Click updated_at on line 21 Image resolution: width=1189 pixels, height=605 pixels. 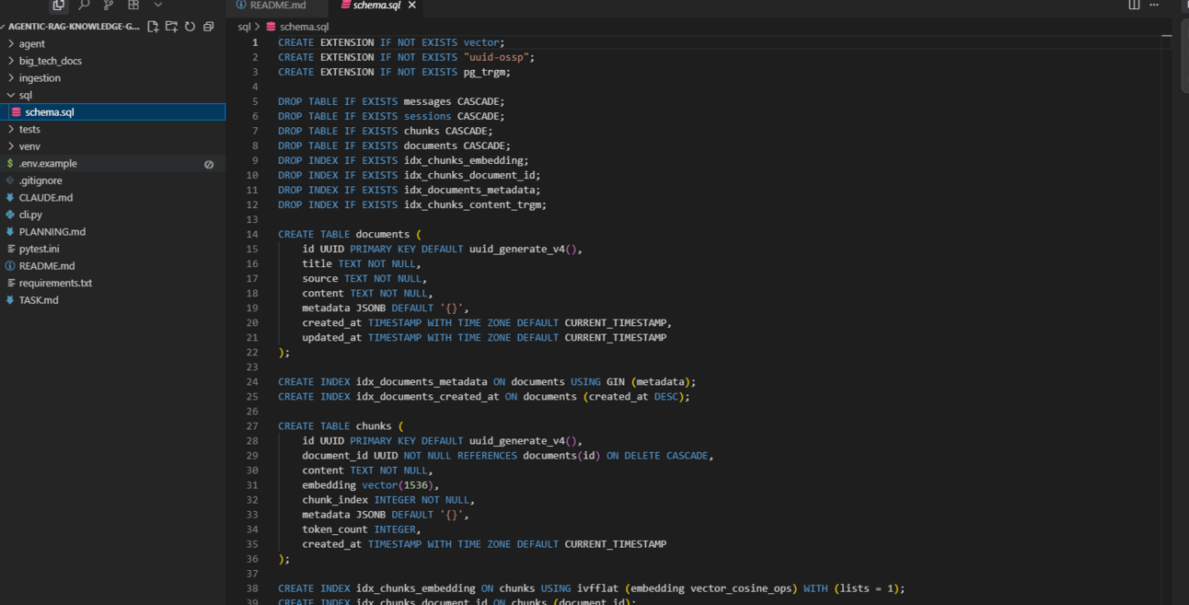[x=332, y=337]
